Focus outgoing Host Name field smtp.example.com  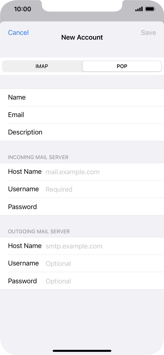pos(82,246)
